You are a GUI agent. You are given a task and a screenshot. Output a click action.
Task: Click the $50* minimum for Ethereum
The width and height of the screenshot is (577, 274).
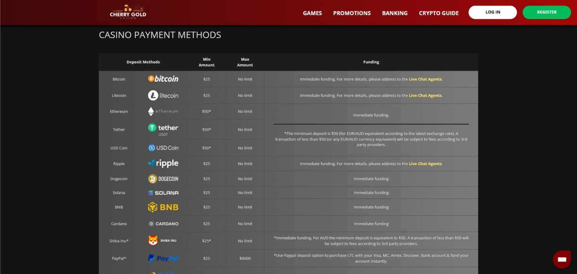[207, 112]
